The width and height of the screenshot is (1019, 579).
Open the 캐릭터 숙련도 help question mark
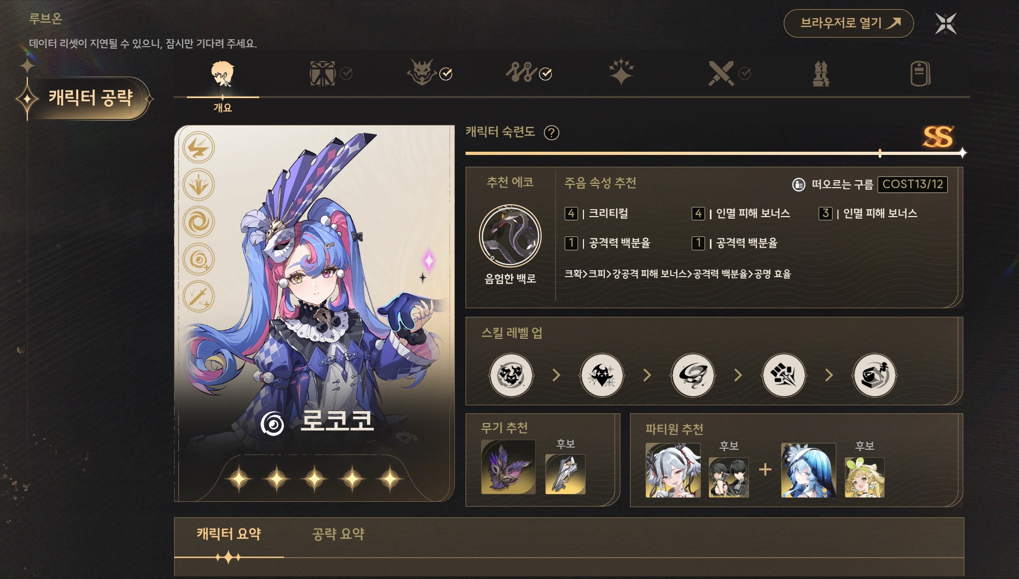click(551, 133)
